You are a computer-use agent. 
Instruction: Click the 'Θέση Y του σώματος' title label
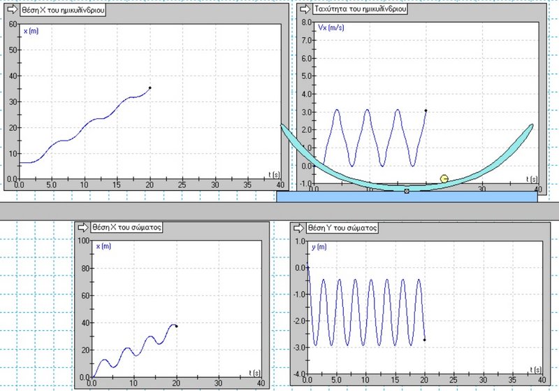(342, 228)
